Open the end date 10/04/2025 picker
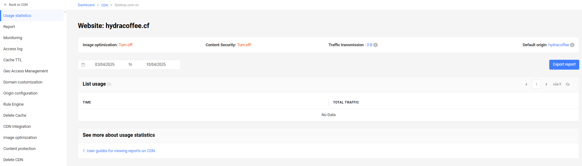The image size is (582, 166). click(156, 65)
